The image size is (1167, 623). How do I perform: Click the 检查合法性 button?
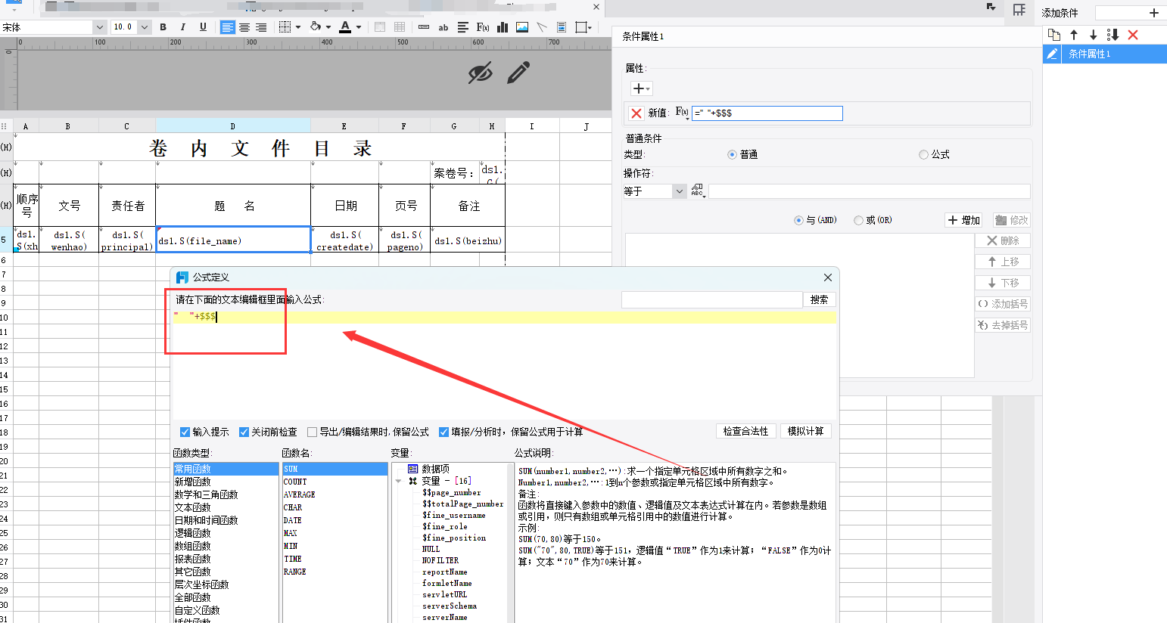[745, 432]
